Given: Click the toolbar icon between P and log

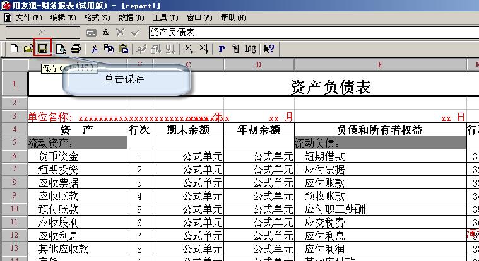Looking at the screenshot, I should coord(235,49).
